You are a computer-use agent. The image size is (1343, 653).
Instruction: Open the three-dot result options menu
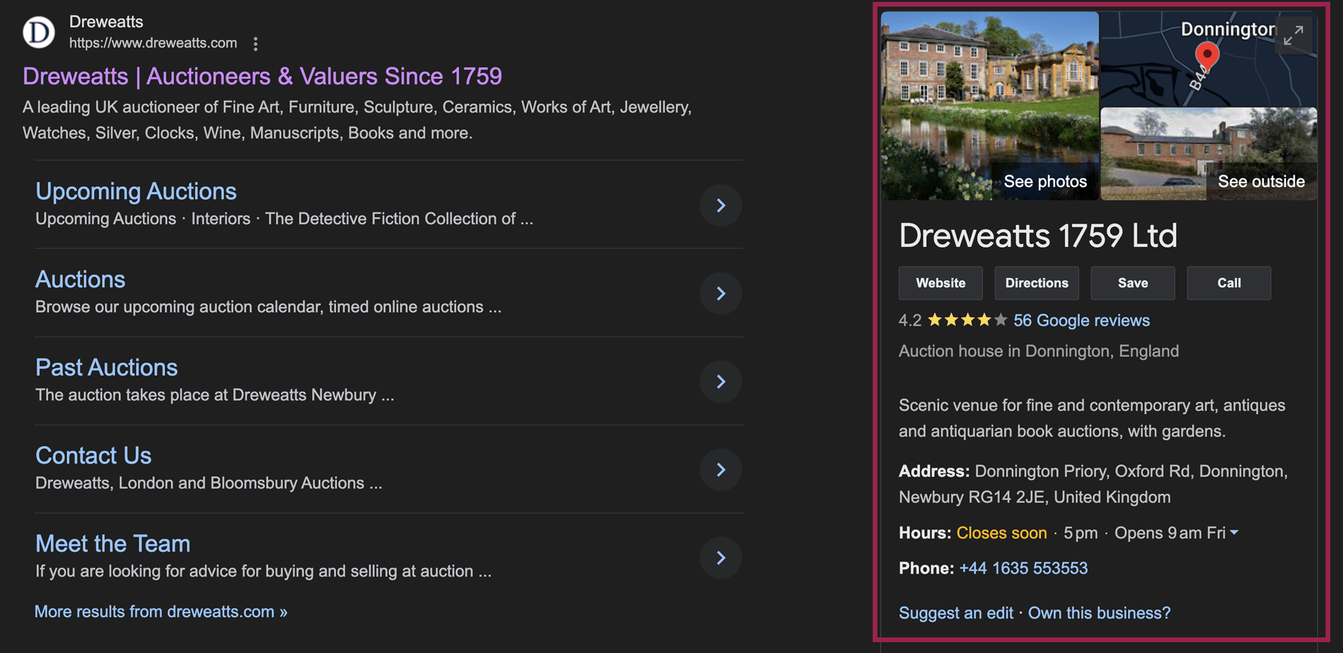[255, 44]
